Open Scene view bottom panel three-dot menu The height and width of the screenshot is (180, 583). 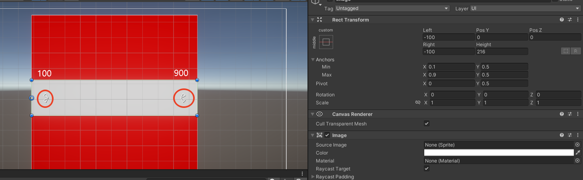tap(302, 174)
